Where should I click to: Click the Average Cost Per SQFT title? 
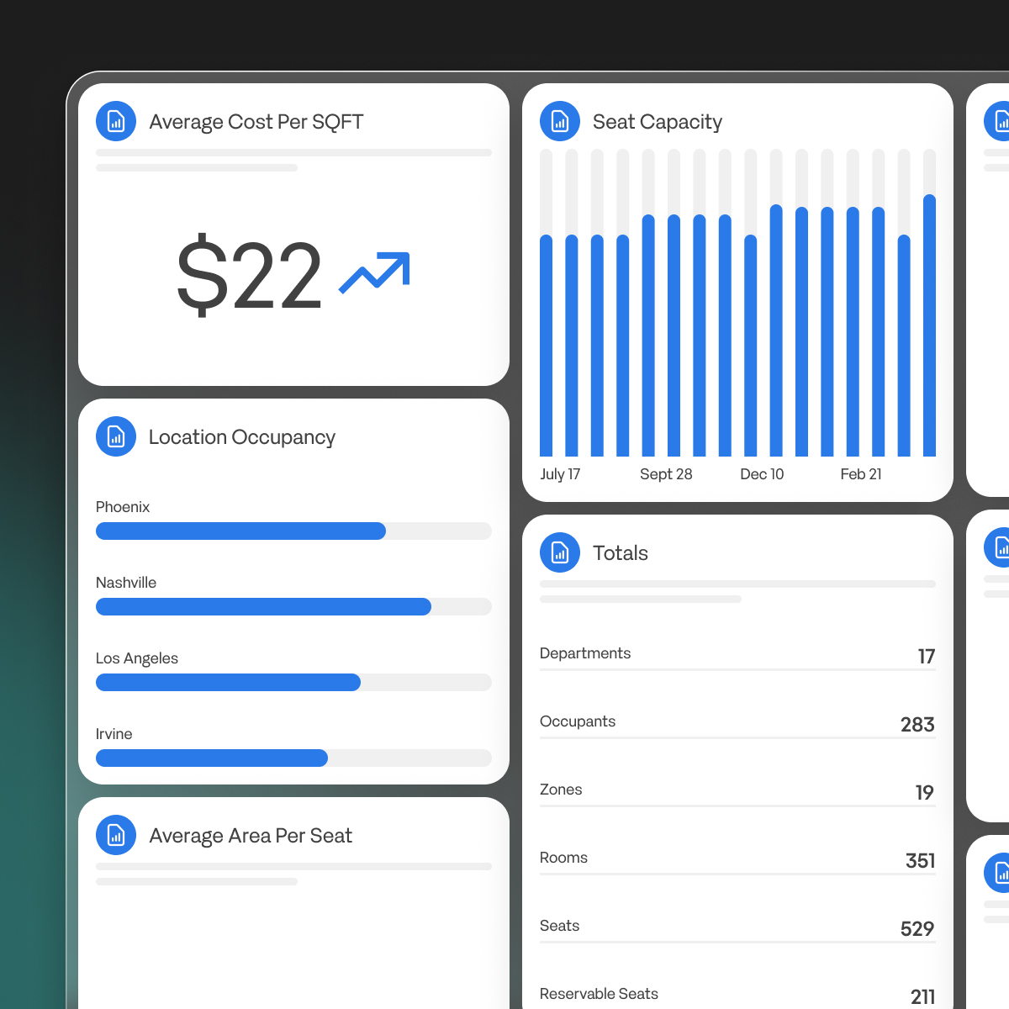pos(256,122)
